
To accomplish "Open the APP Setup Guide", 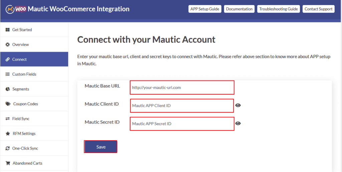I will pos(205,9).
